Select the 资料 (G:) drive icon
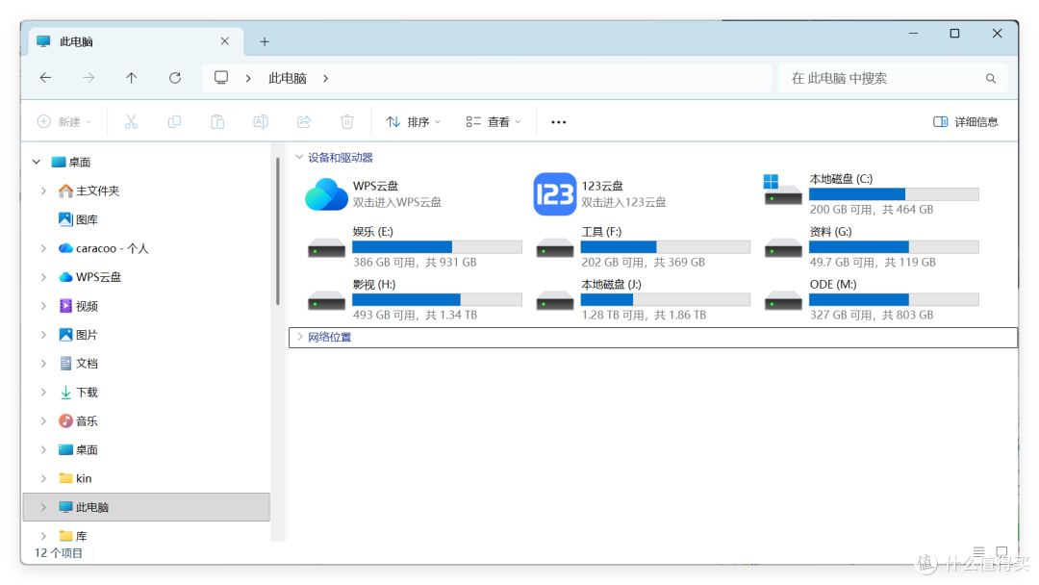This screenshot has height=585, width=1039. point(783,248)
